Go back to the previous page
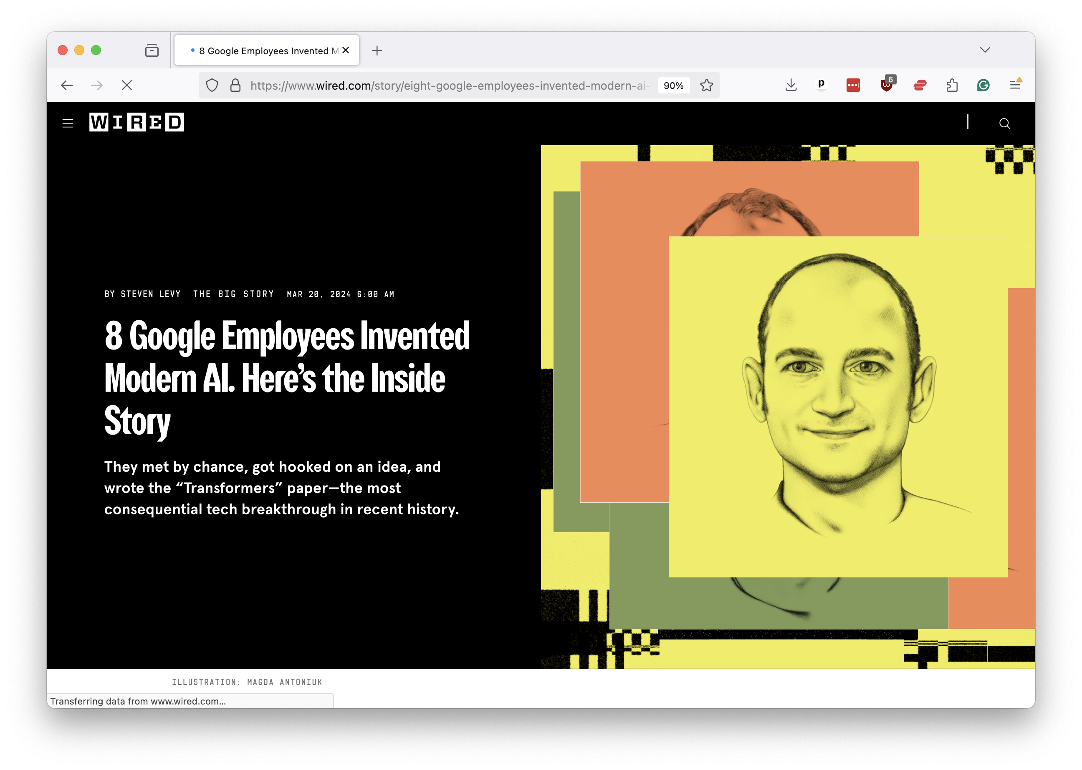1082x770 pixels. click(x=67, y=86)
